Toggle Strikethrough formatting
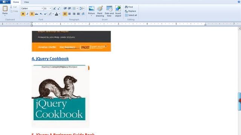The height and width of the screenshot is (135, 241). tap(37, 14)
